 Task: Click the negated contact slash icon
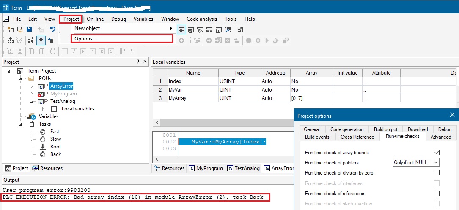74,51
